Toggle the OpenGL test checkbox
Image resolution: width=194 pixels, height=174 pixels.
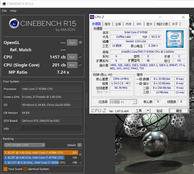coord(80,42)
